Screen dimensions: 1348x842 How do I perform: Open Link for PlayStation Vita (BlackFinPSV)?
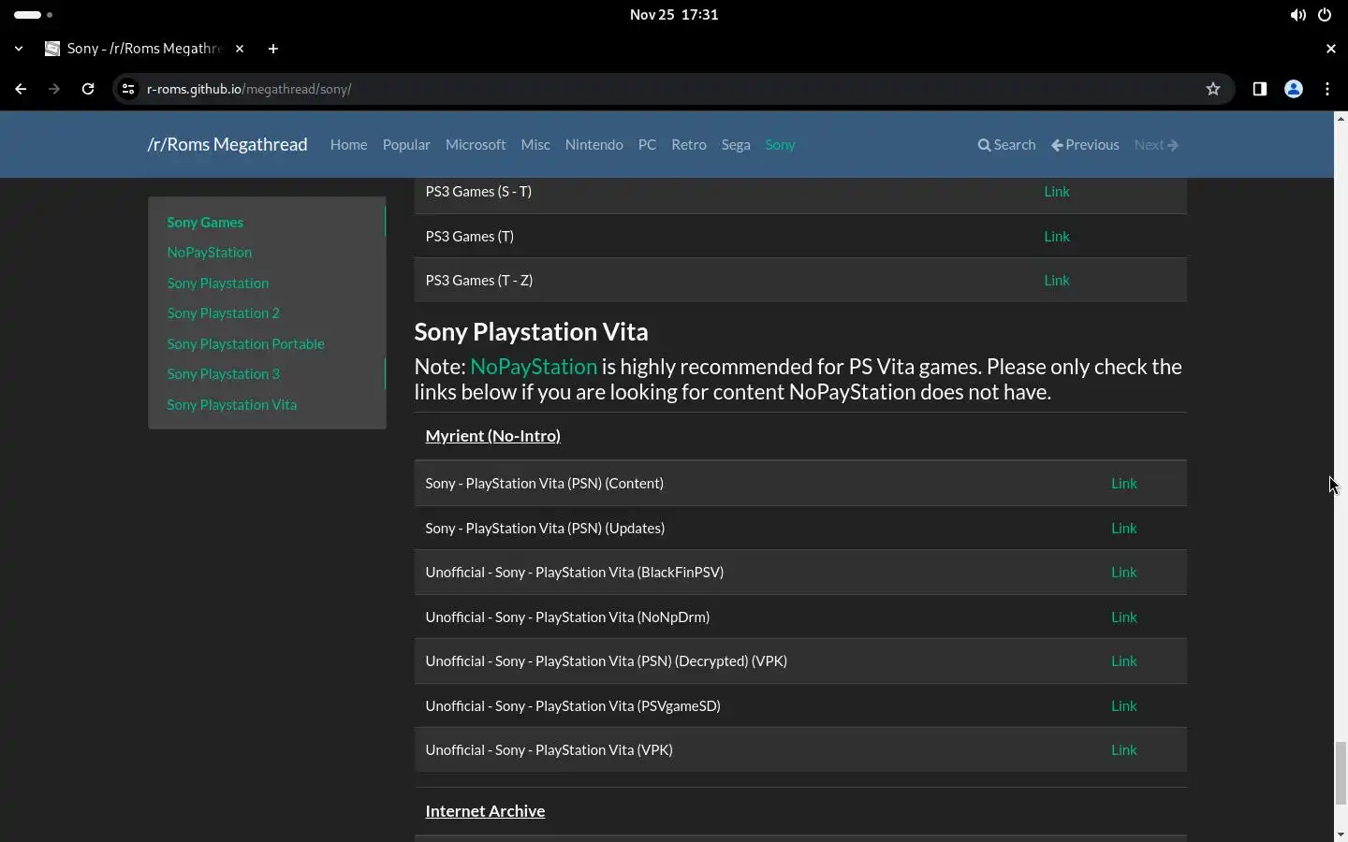click(1123, 572)
